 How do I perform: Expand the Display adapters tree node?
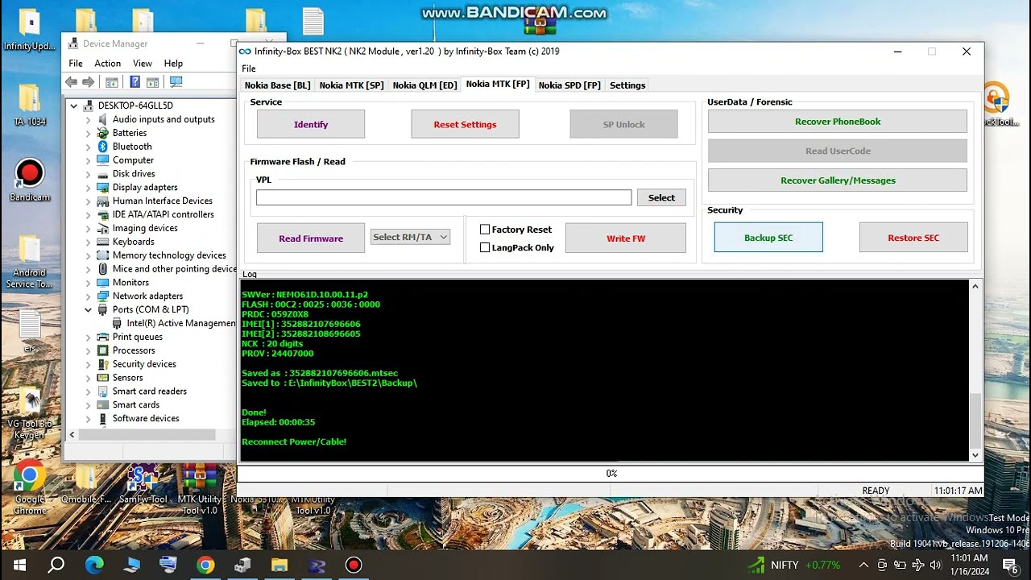pos(89,187)
